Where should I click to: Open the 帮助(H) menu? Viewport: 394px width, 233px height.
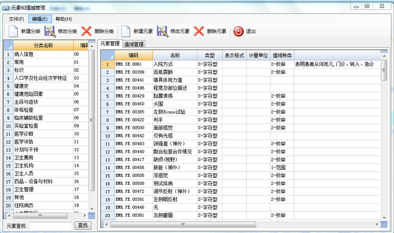click(63, 19)
